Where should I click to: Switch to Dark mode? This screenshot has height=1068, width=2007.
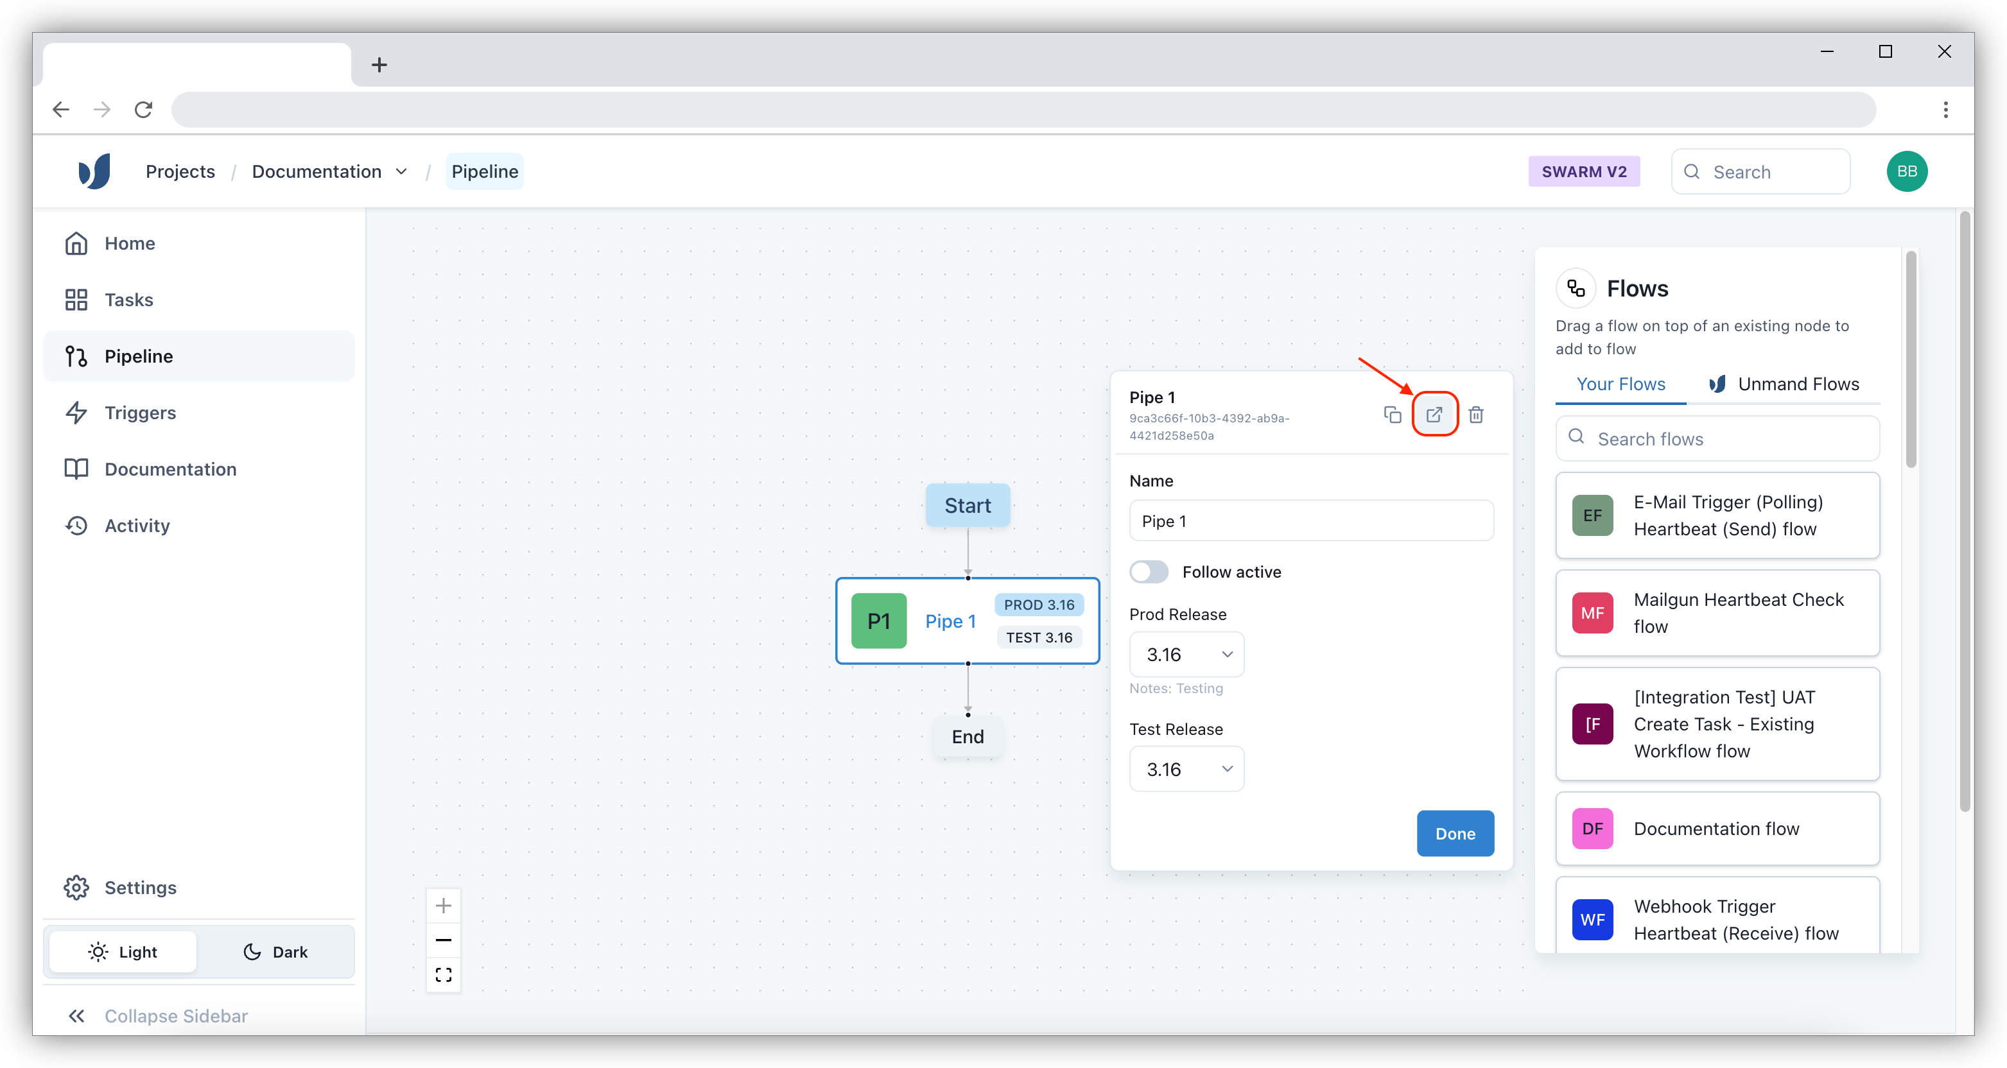275,951
